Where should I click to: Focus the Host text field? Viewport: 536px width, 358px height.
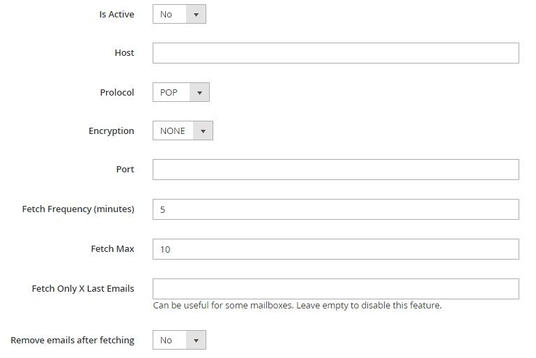pos(336,53)
